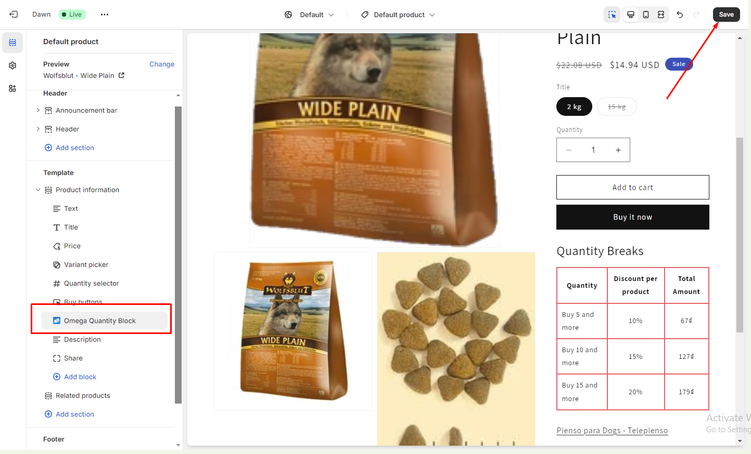Open the Pienso para Dogs - Telepienso link
Image resolution: width=751 pixels, height=454 pixels.
(612, 431)
